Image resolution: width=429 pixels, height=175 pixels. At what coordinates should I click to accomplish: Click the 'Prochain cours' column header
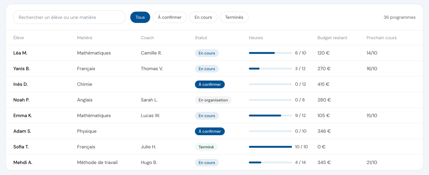pyautogui.click(x=382, y=38)
